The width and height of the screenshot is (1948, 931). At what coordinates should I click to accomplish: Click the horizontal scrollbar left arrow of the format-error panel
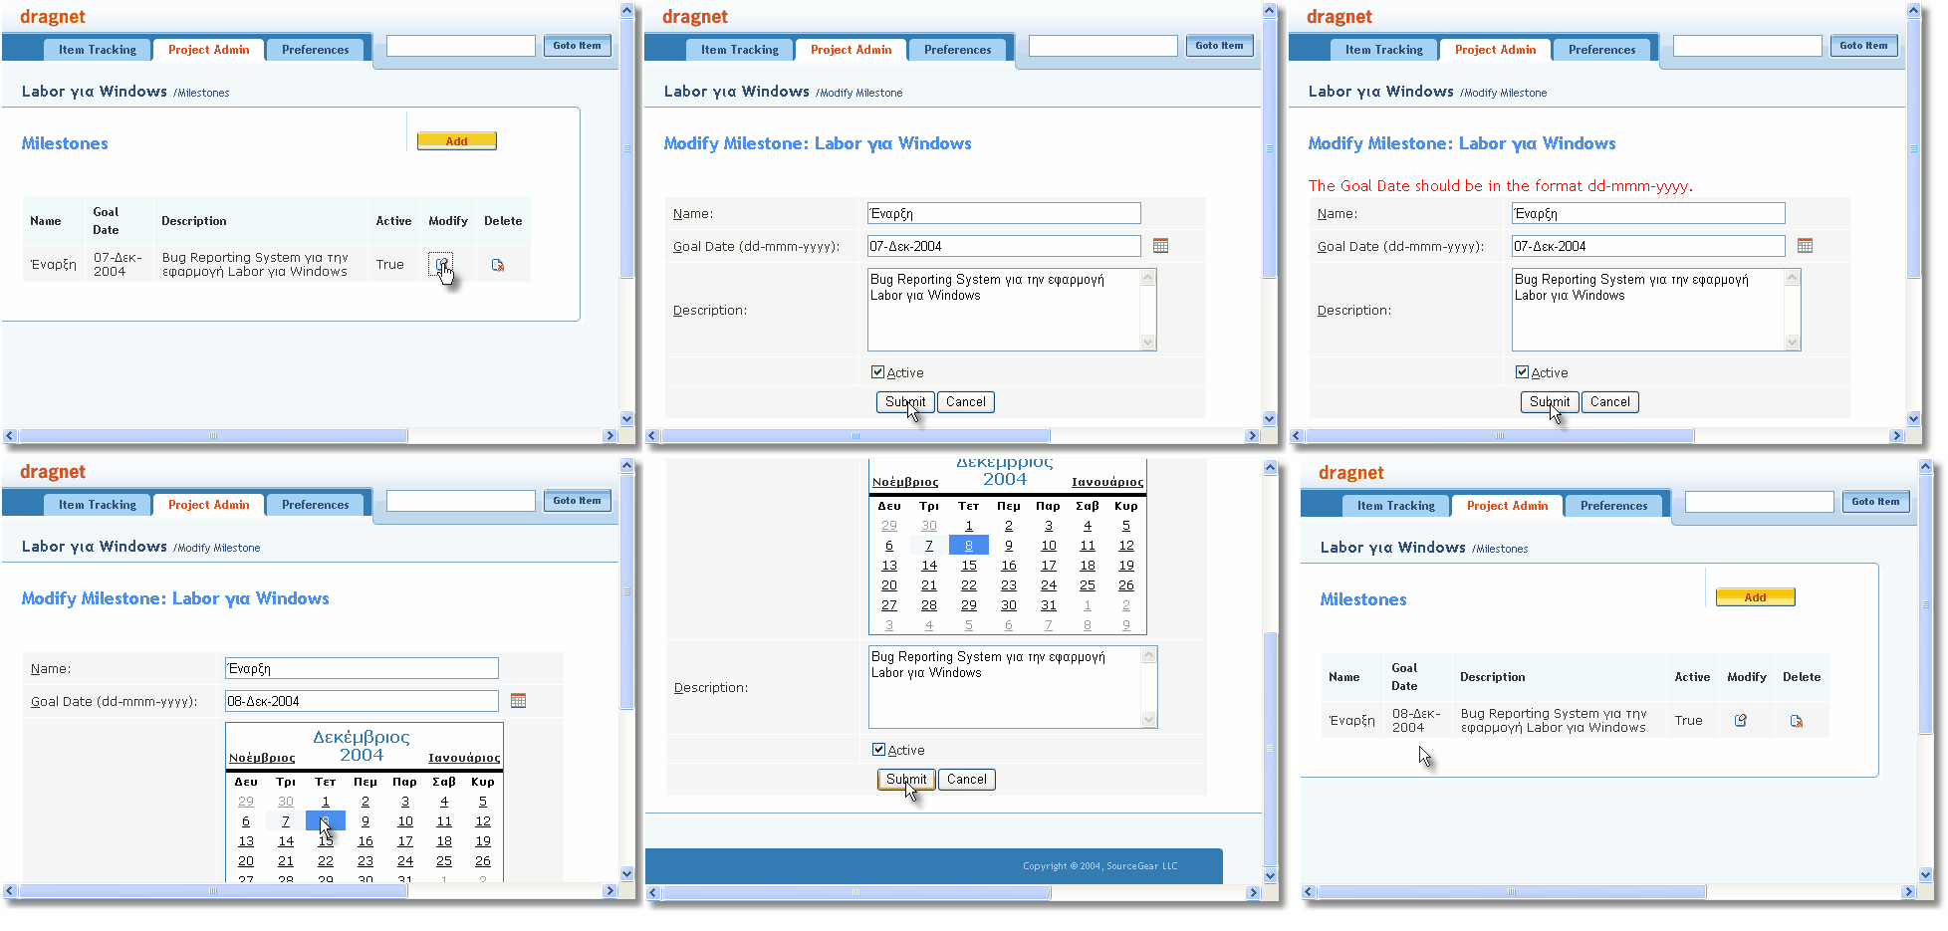1297,436
